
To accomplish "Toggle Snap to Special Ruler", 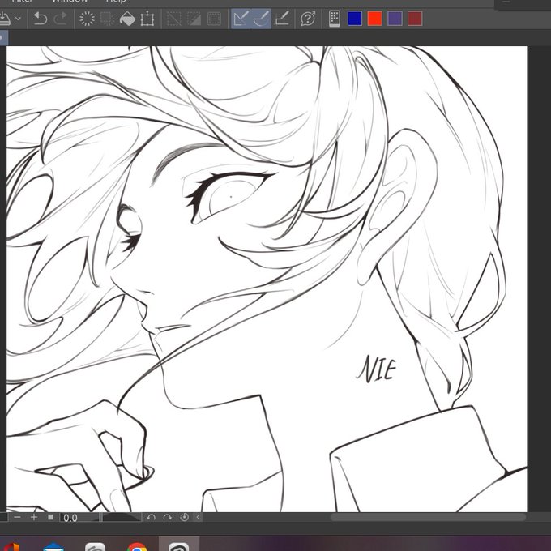I will [261, 19].
